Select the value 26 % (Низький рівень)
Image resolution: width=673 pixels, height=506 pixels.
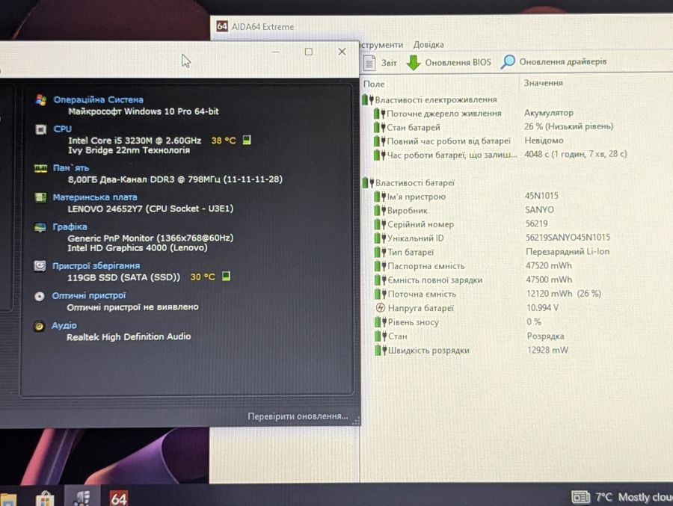pyautogui.click(x=568, y=126)
